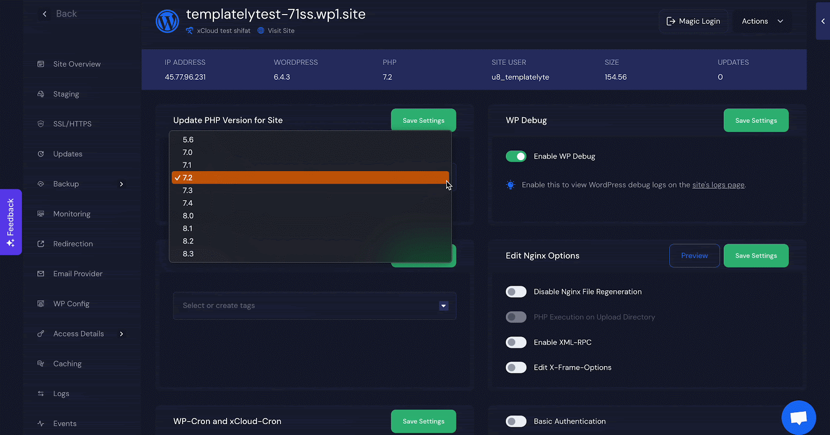830x435 pixels.
Task: Select PHP version 8.2 from list
Action: point(310,241)
